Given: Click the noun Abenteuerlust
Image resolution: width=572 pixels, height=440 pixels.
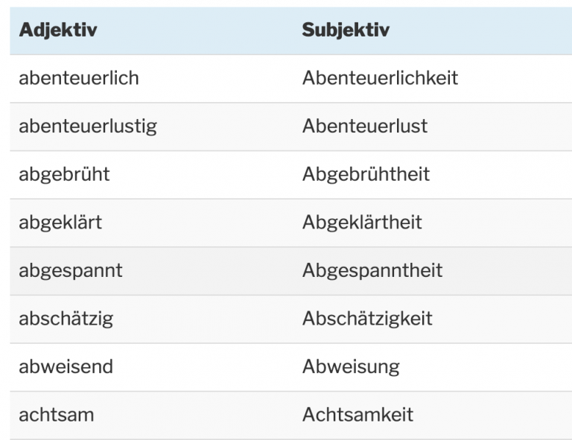Looking at the screenshot, I should [x=365, y=126].
